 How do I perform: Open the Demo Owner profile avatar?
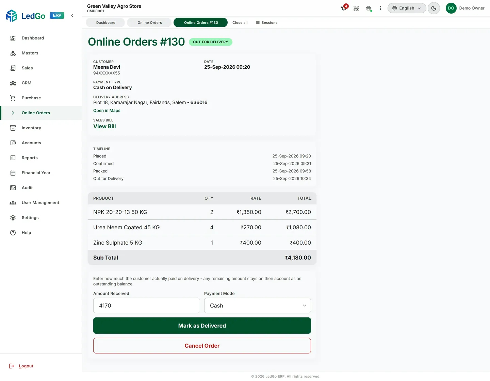coord(451,8)
